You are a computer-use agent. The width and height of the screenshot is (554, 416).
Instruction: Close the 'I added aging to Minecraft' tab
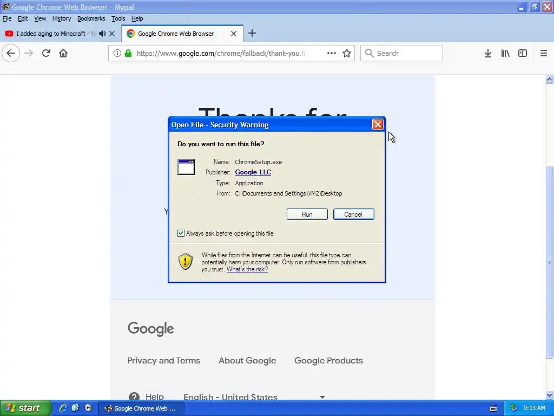point(112,34)
